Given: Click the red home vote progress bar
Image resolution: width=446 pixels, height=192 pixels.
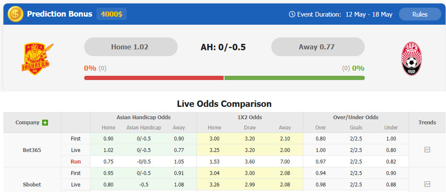Looking at the screenshot, I should [x=154, y=78].
